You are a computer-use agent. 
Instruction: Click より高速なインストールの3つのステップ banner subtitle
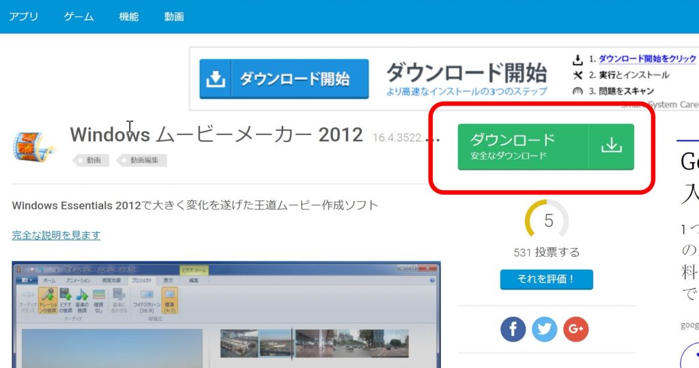[x=467, y=92]
